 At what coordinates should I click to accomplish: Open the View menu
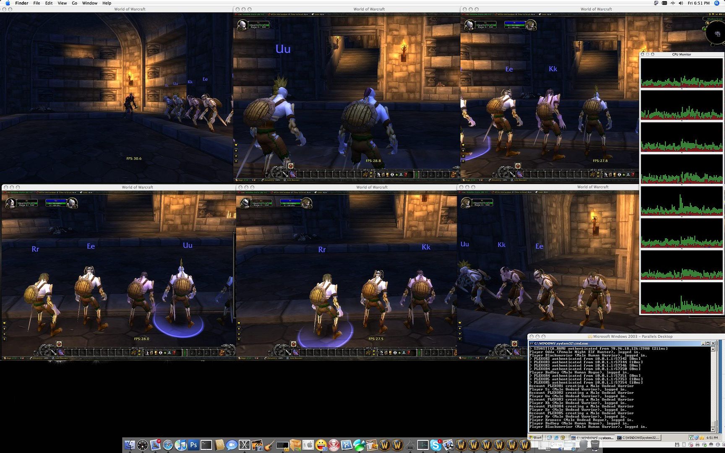coord(62,3)
